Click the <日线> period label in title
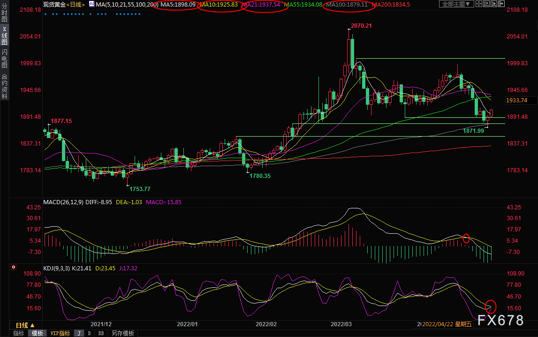 coord(75,5)
